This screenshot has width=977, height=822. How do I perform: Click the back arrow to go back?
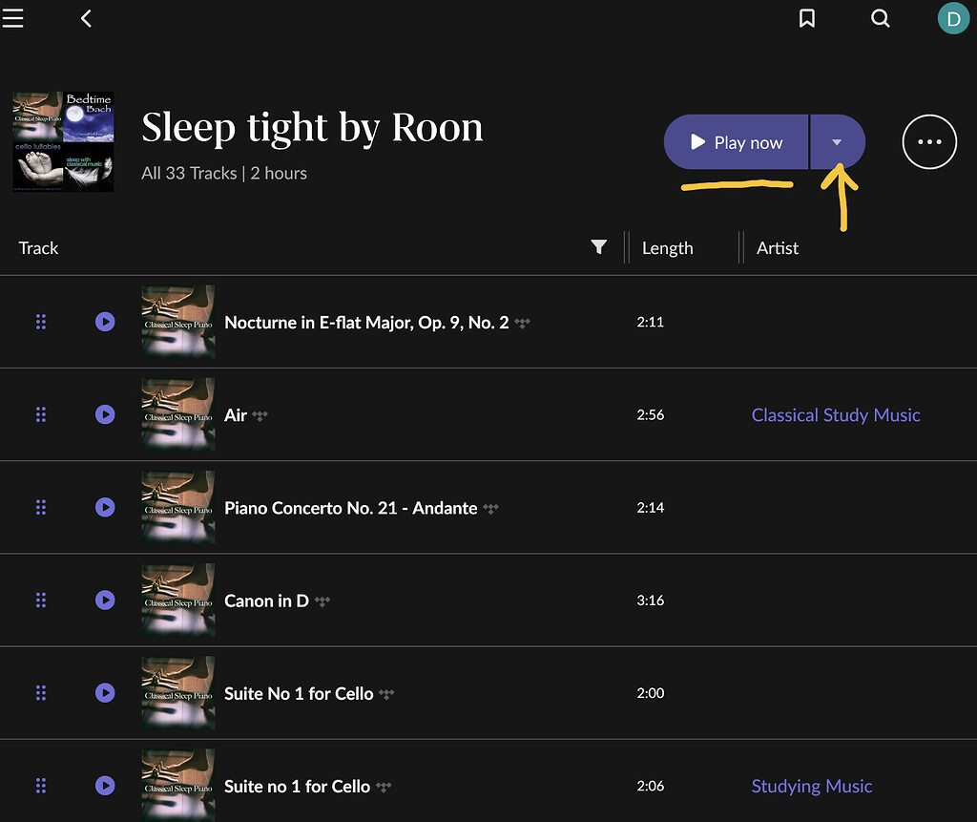pos(86,17)
